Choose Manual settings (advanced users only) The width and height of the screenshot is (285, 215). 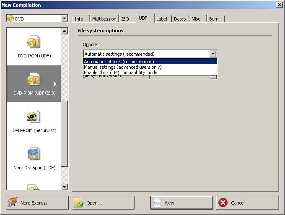(x=150, y=67)
